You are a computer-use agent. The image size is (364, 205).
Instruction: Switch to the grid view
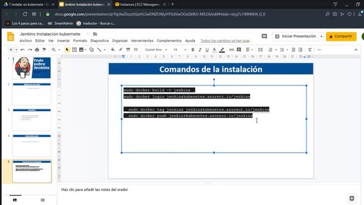(43, 200)
